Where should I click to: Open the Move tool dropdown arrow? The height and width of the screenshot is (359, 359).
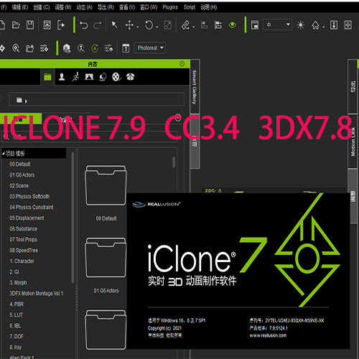[138, 27]
